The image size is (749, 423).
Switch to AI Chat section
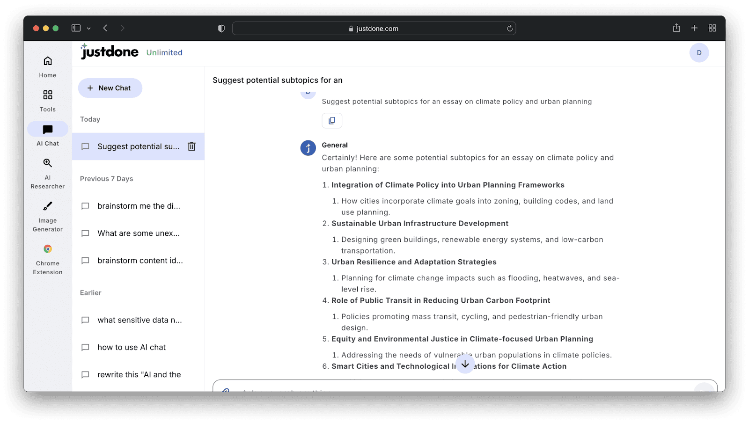tap(48, 135)
